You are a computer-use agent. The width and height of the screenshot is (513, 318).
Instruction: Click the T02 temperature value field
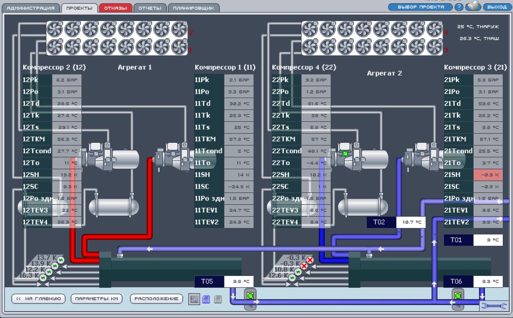[411, 222]
